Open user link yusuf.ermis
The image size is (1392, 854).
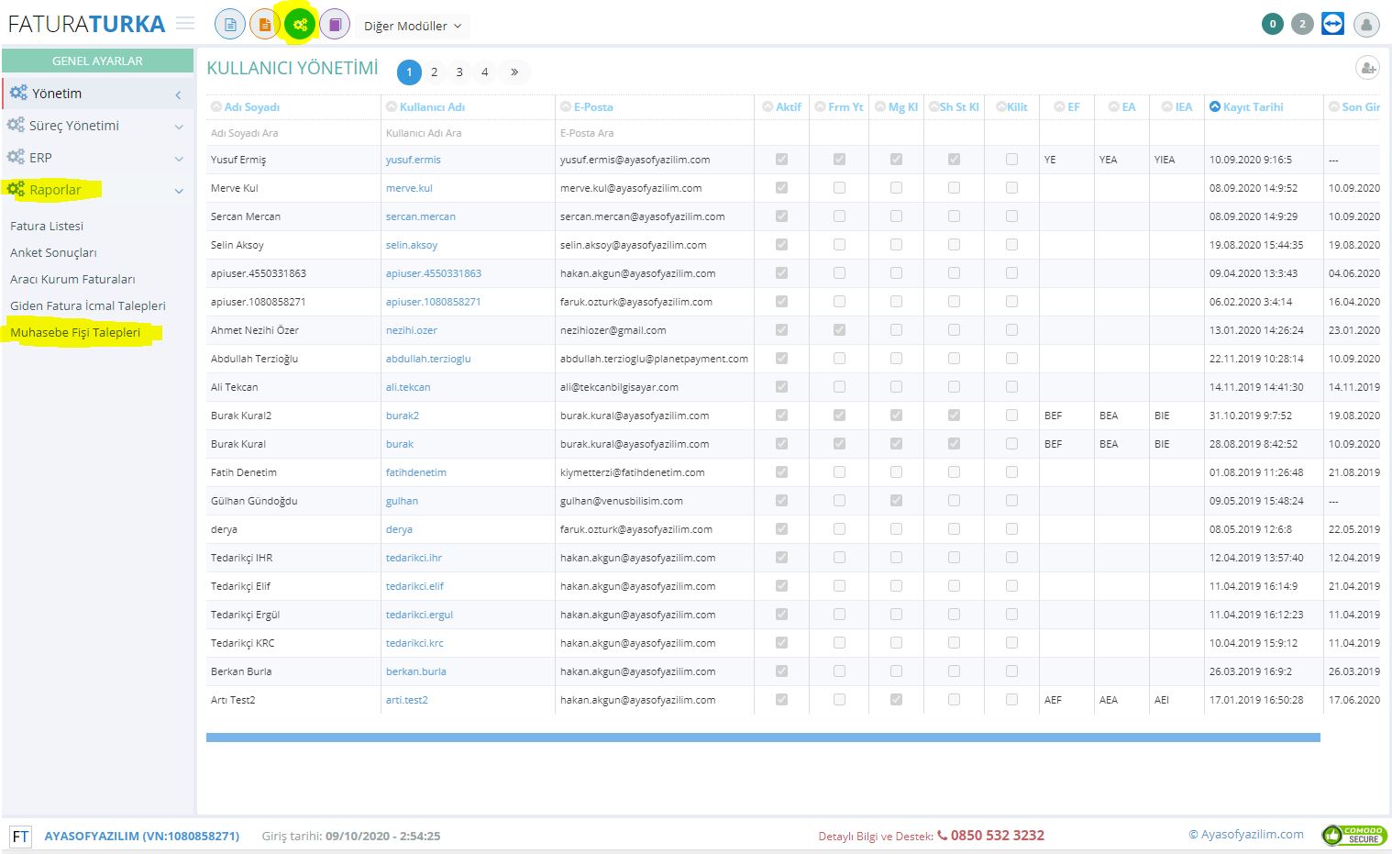[414, 160]
